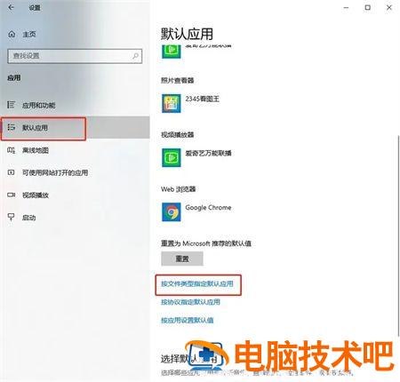Click the 应用和功能 list icon
Image resolution: width=400 pixels, height=382 pixels.
point(12,105)
